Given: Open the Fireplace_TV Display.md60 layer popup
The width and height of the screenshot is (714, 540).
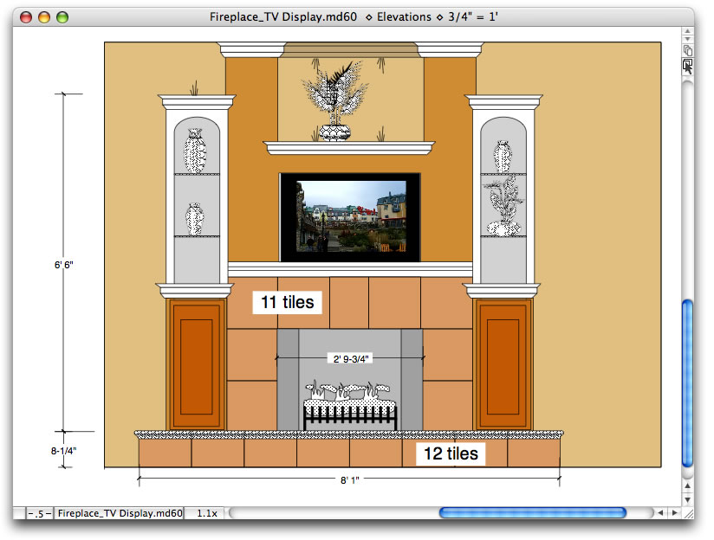Looking at the screenshot, I should 120,513.
